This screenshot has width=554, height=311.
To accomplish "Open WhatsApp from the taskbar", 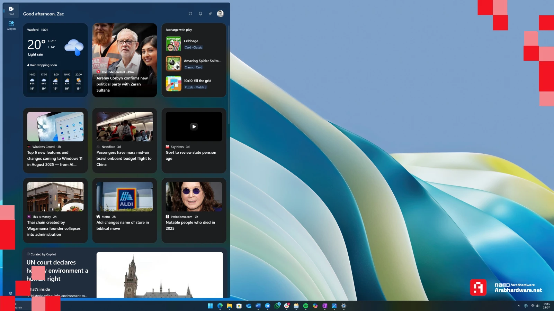I will pyautogui.click(x=277, y=306).
